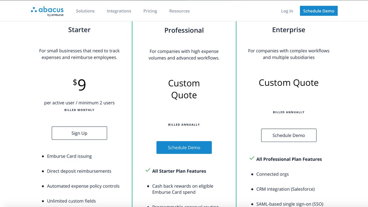Click the $9 Starter price
Screen dimensions: 368x207
(x=79, y=85)
